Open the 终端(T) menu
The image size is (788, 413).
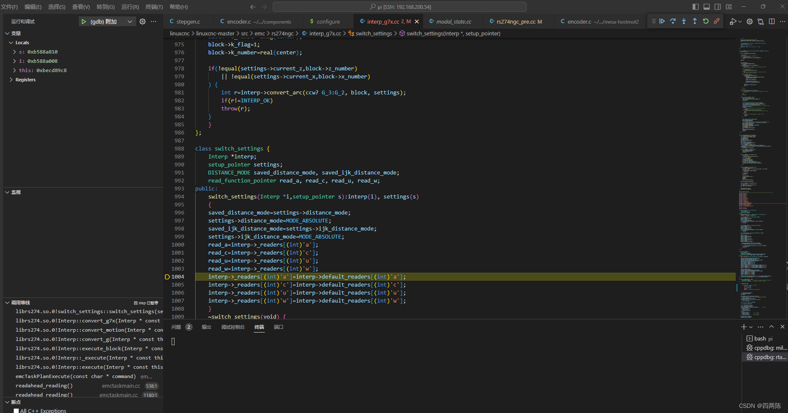pyautogui.click(x=154, y=7)
